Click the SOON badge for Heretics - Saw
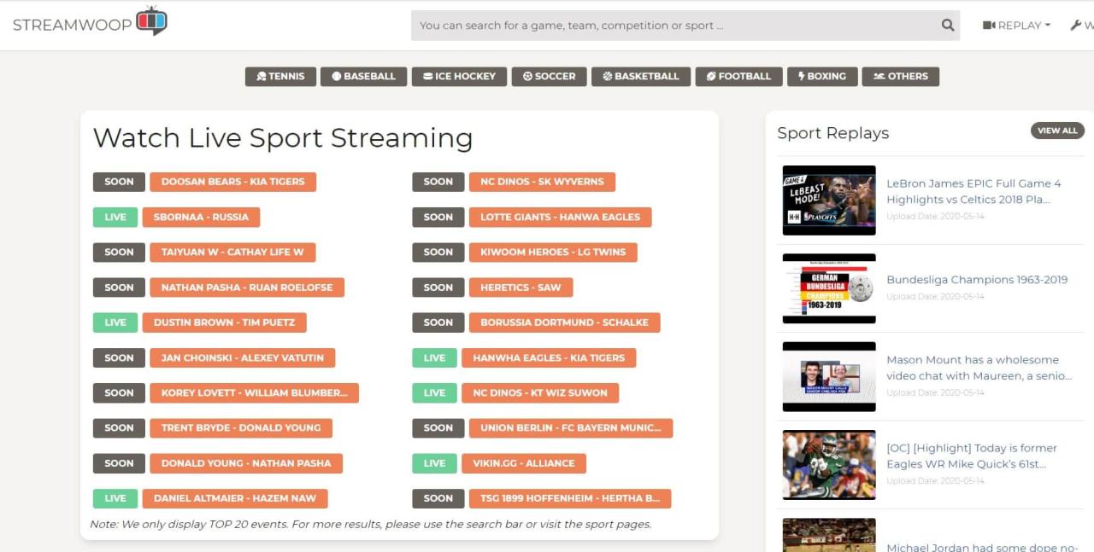Image resolution: width=1094 pixels, height=552 pixels. [438, 288]
